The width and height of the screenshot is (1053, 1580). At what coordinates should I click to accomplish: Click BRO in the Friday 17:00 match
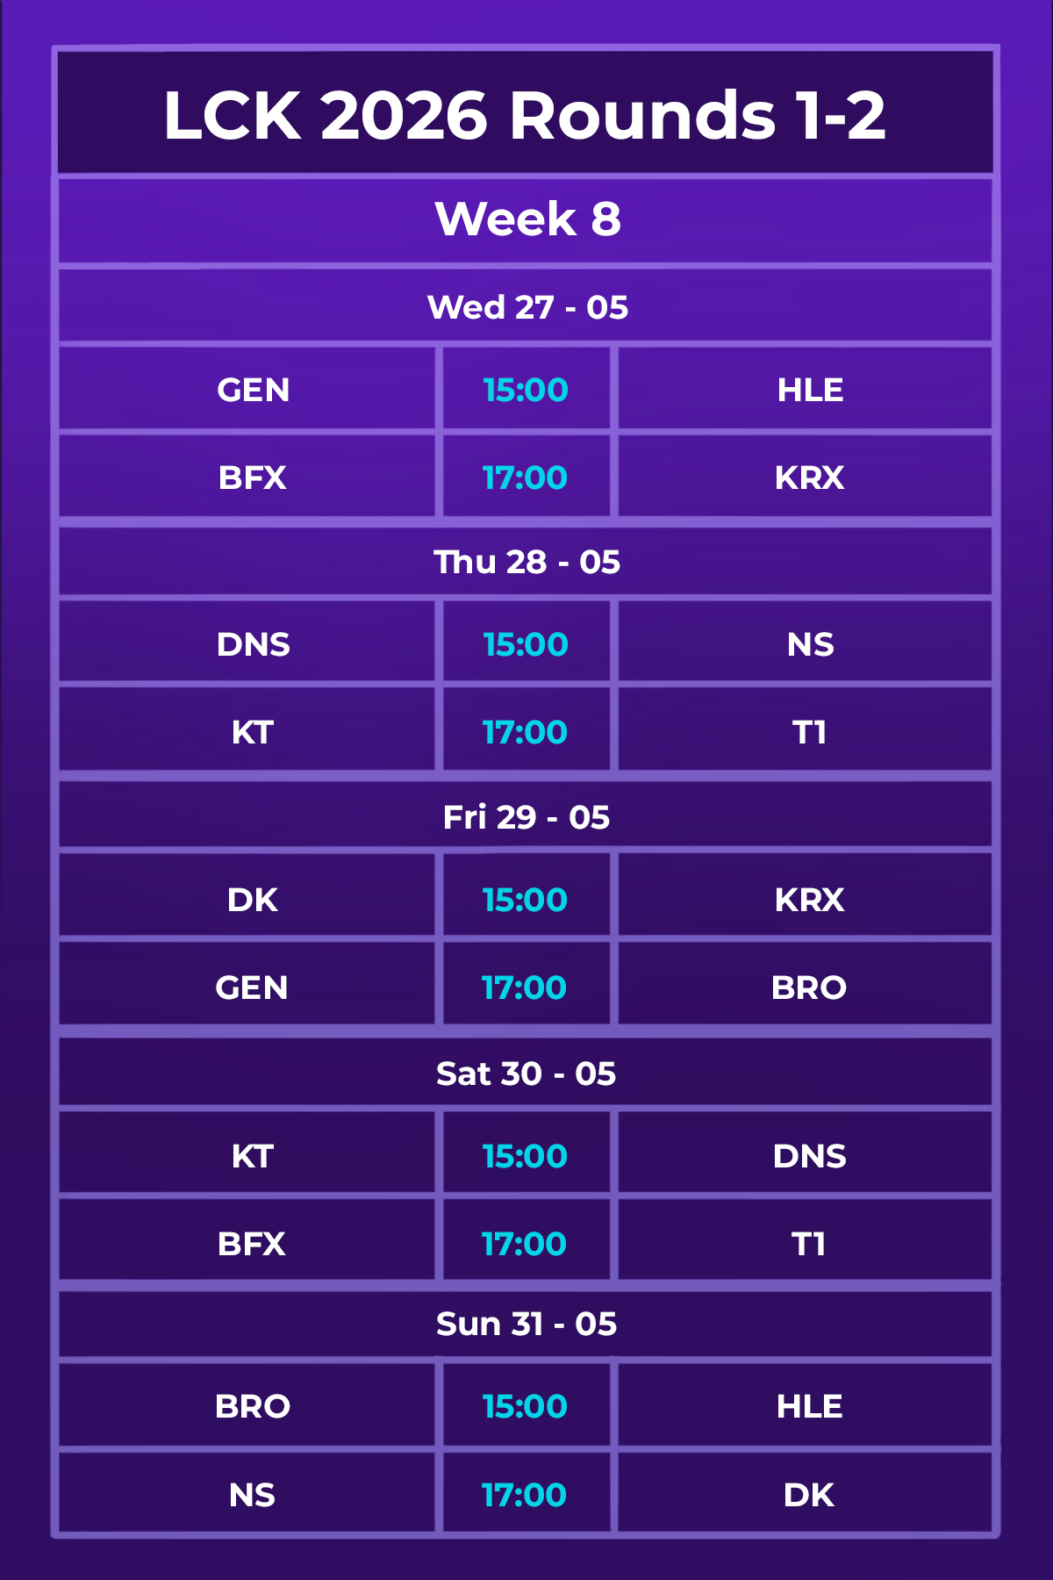pyautogui.click(x=809, y=987)
